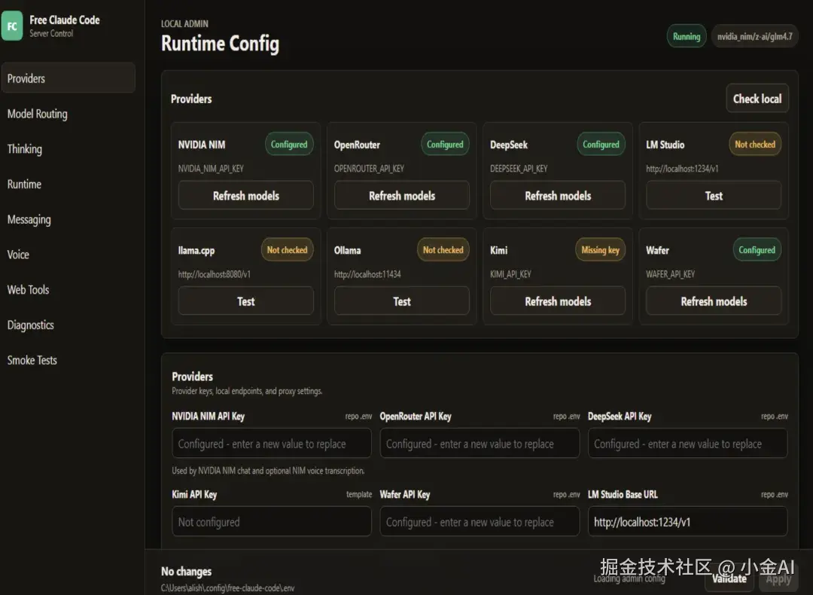Click http://localhost:8080/v1 in llama.cpp card

coord(214,274)
